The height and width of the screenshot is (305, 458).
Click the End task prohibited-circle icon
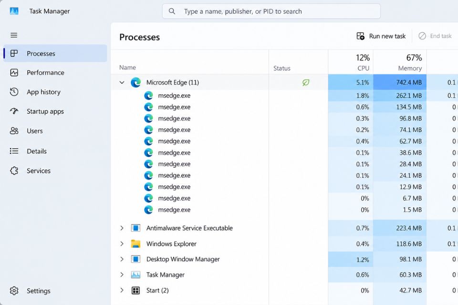pyautogui.click(x=422, y=36)
